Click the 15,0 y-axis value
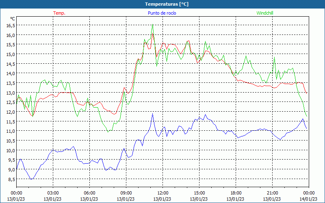The width and height of the screenshot is (325, 203). pyautogui.click(x=11, y=54)
